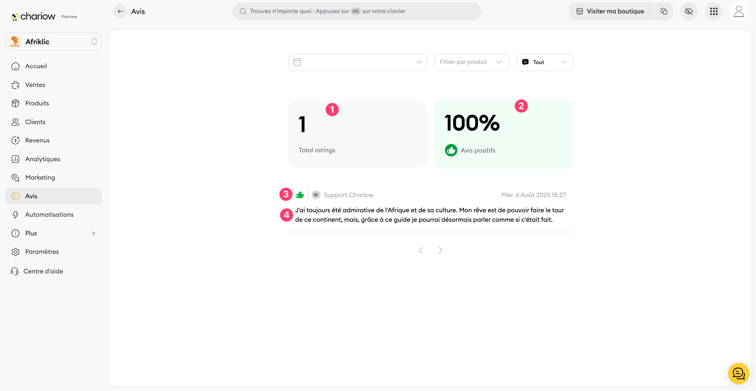The image size is (756, 391).
Task: Open the Marketing sidebar section
Action: (40, 178)
